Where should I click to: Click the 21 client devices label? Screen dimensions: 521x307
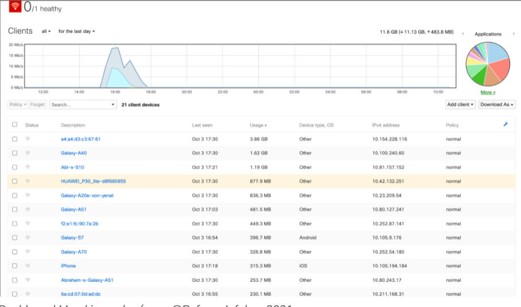[140, 104]
